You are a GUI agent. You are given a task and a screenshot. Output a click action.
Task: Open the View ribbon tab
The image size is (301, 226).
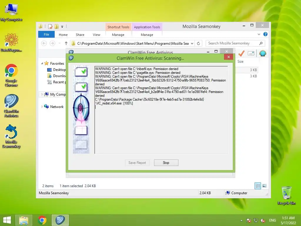click(x=96, y=35)
